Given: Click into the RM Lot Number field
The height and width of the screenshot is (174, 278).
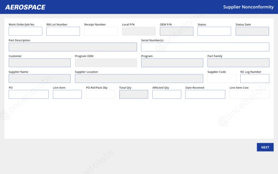Looking at the screenshot, I should tap(63, 31).
